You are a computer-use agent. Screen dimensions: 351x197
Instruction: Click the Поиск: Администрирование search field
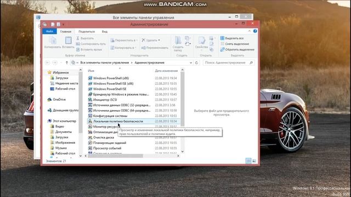click(228, 63)
